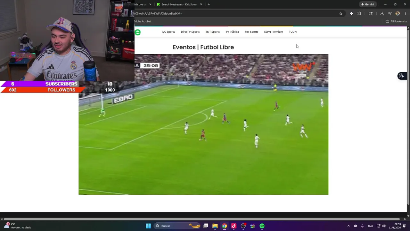410x231 pixels.
Task: Click the microphone icon in system tray
Action: click(362, 226)
